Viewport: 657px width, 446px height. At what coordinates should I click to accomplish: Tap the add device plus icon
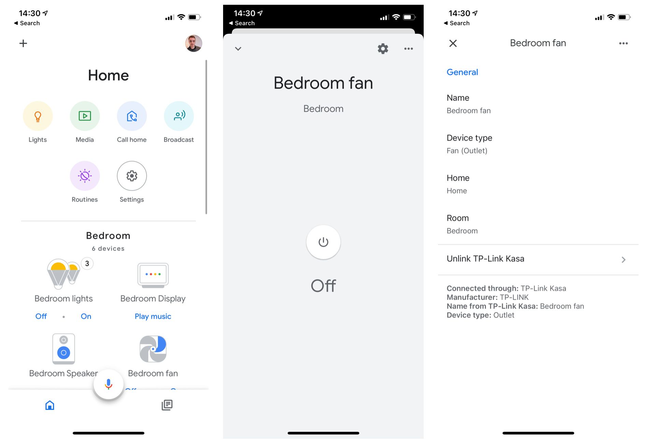tap(23, 43)
